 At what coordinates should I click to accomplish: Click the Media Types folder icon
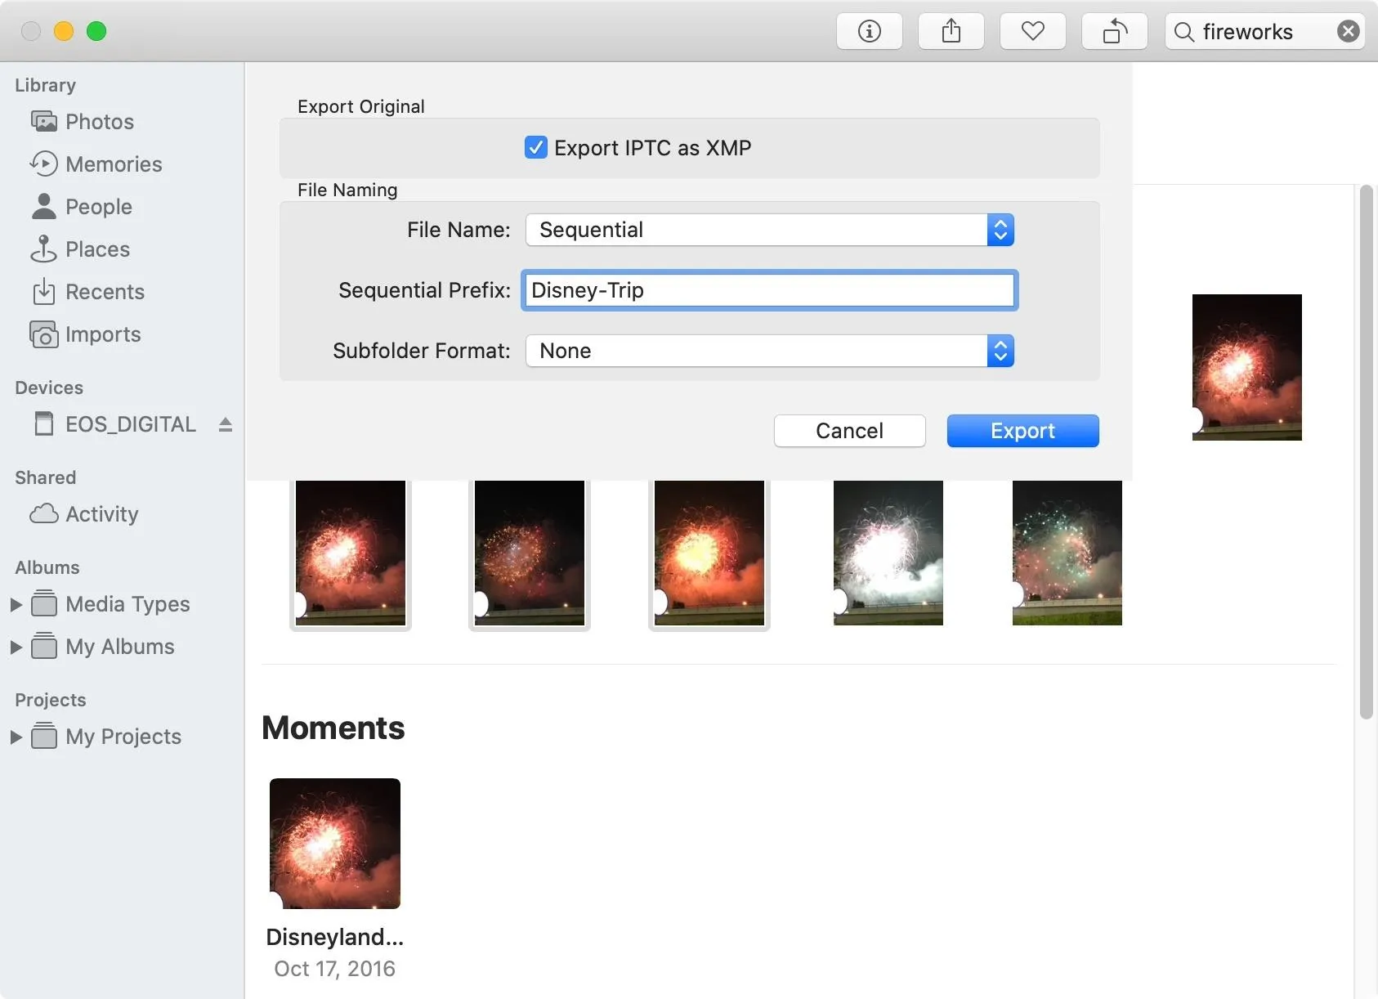point(44,604)
